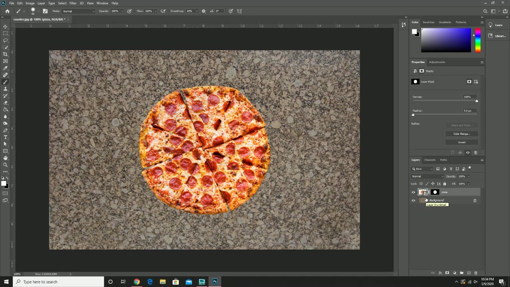The width and height of the screenshot is (510, 287).
Task: Open the Select menu
Action: click(62, 3)
